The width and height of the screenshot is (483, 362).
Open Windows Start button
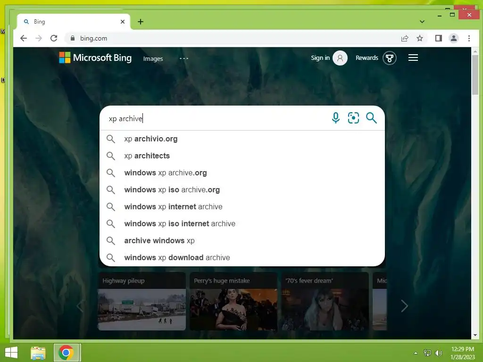tap(11, 353)
